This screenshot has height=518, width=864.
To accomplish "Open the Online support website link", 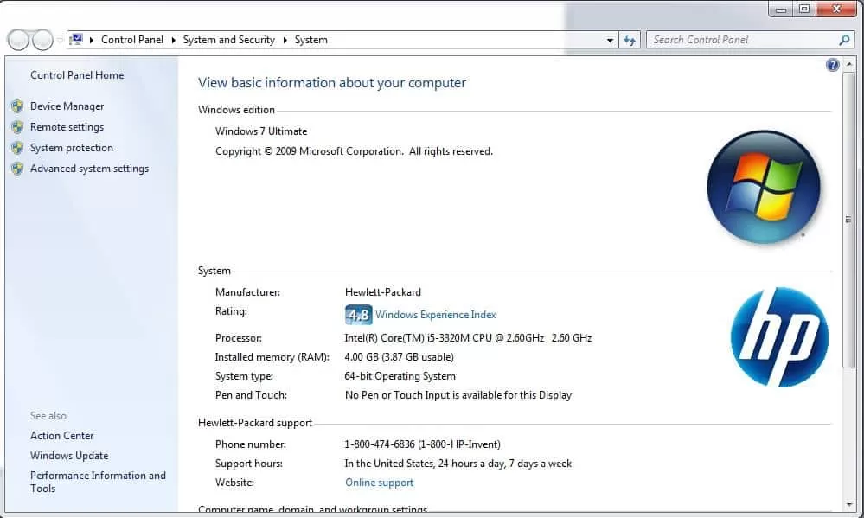I will point(379,483).
